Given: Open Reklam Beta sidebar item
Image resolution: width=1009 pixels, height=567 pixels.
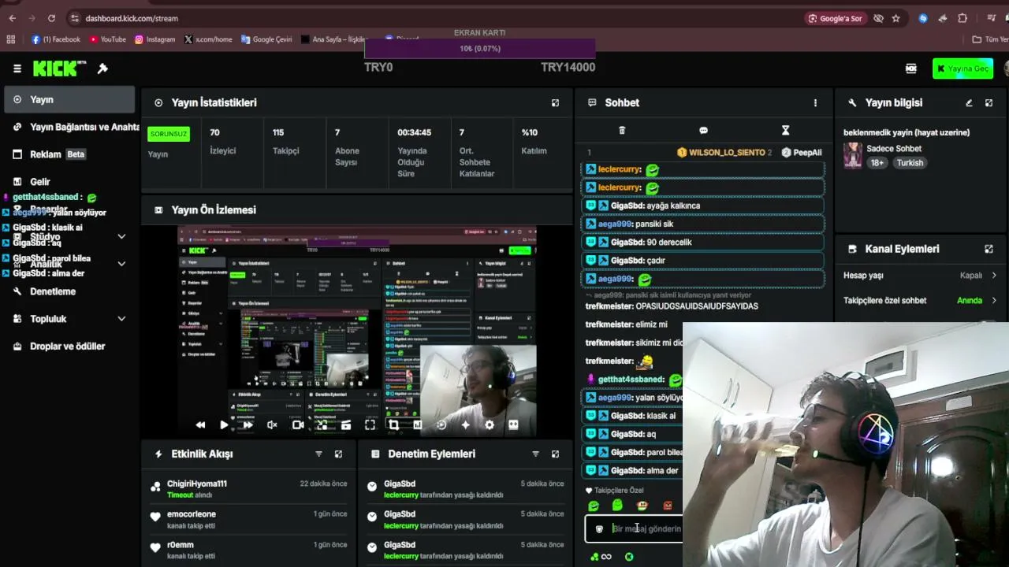Looking at the screenshot, I should pyautogui.click(x=69, y=154).
